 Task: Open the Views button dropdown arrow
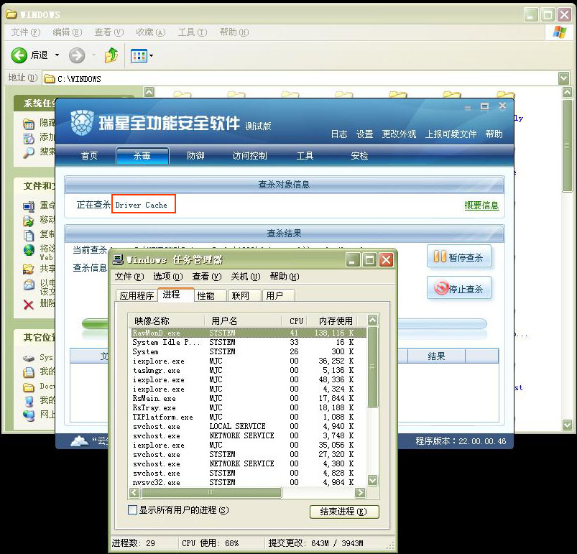(151, 56)
